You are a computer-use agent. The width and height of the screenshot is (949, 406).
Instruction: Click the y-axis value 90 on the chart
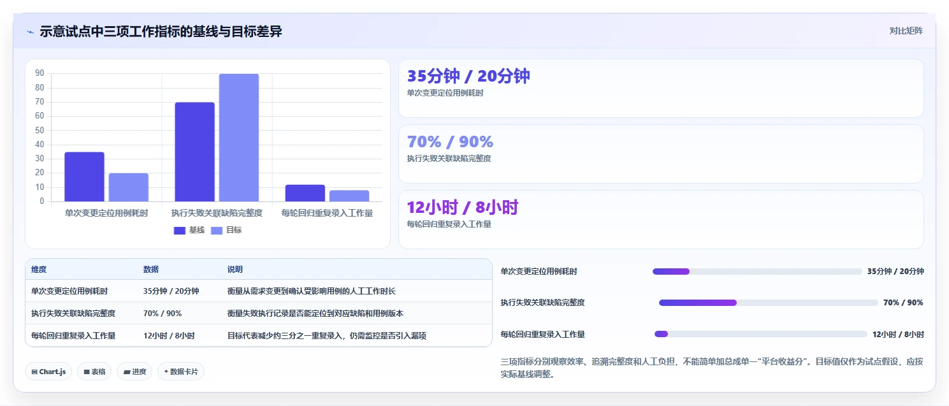click(x=40, y=73)
